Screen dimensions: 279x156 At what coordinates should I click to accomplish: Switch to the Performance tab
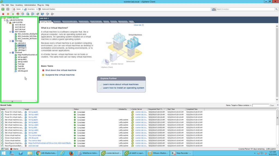[84, 22]
